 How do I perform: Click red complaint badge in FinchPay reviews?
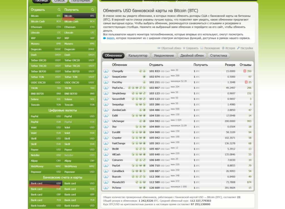click(246, 82)
